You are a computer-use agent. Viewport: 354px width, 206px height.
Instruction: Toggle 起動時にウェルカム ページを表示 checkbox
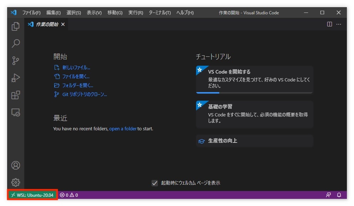[x=155, y=183]
